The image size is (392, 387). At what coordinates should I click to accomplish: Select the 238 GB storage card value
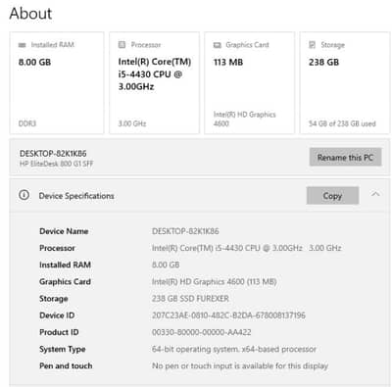[x=324, y=62]
